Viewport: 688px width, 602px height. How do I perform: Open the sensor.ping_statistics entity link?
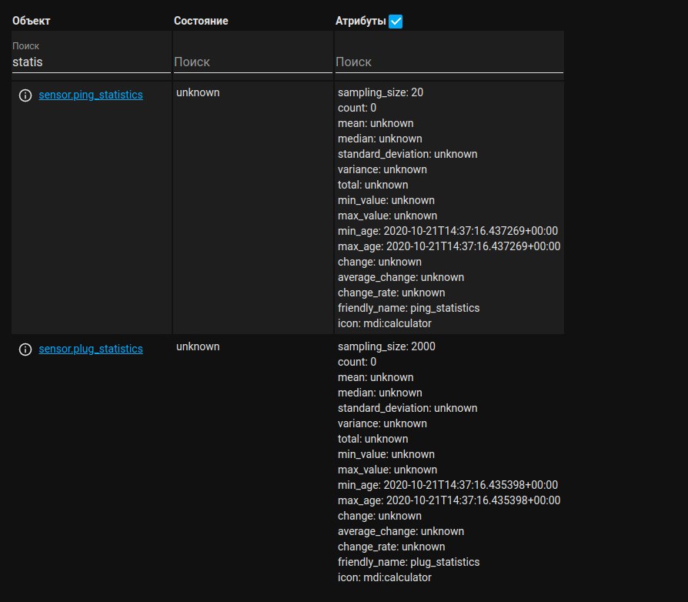point(91,95)
